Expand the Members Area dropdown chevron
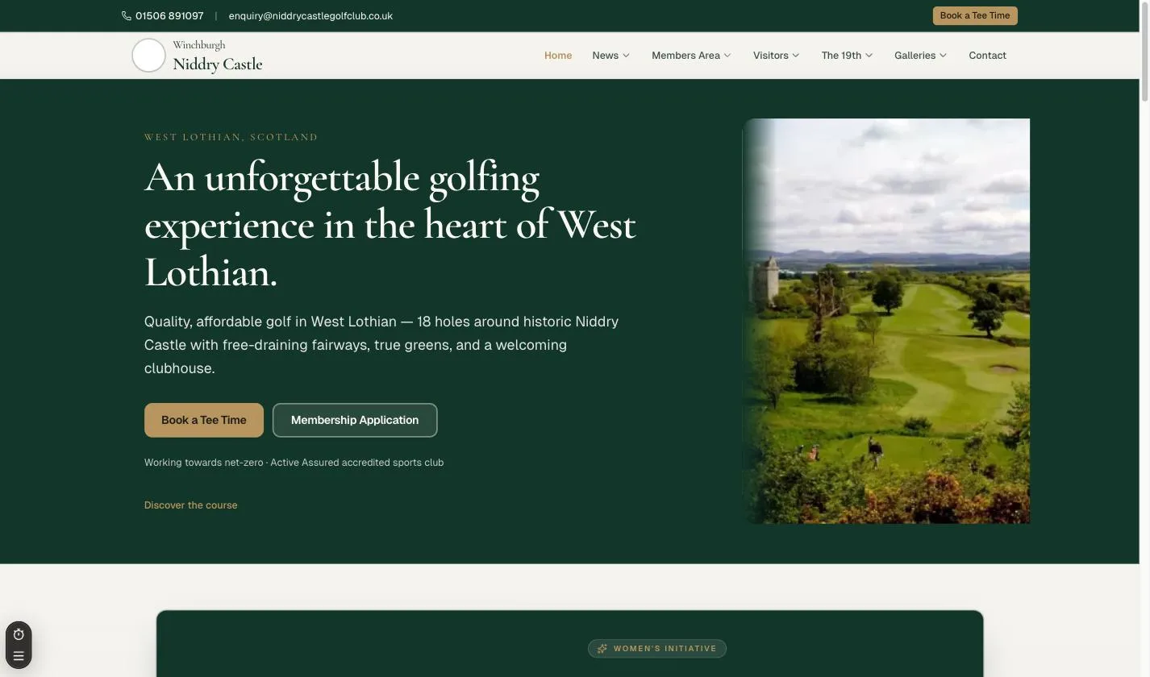The width and height of the screenshot is (1150, 677). [x=727, y=56]
